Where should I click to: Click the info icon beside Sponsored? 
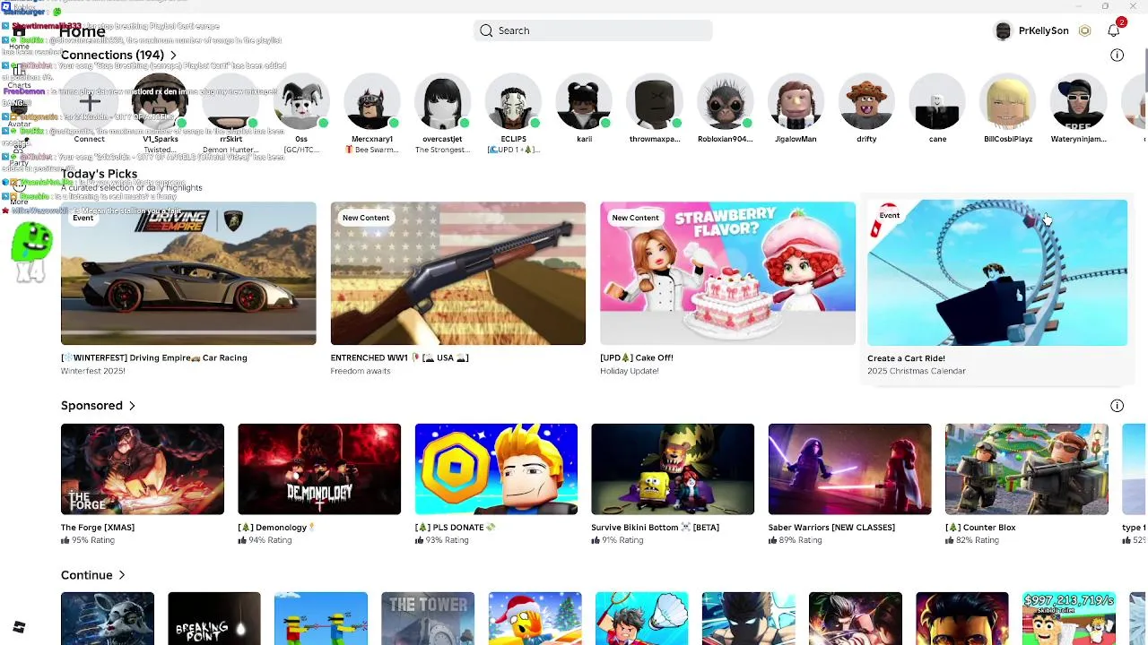point(1117,406)
